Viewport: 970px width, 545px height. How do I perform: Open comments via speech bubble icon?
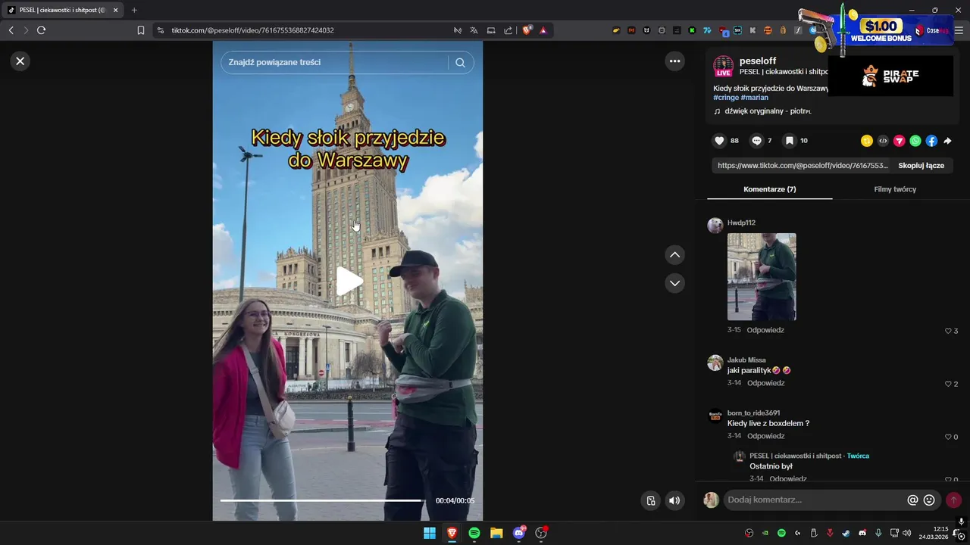[x=756, y=141]
